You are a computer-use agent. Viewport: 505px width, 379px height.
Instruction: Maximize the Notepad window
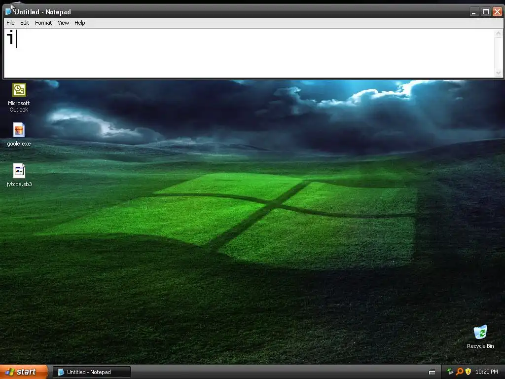486,12
